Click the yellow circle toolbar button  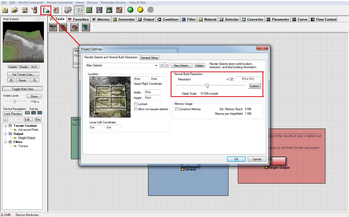point(140,10)
